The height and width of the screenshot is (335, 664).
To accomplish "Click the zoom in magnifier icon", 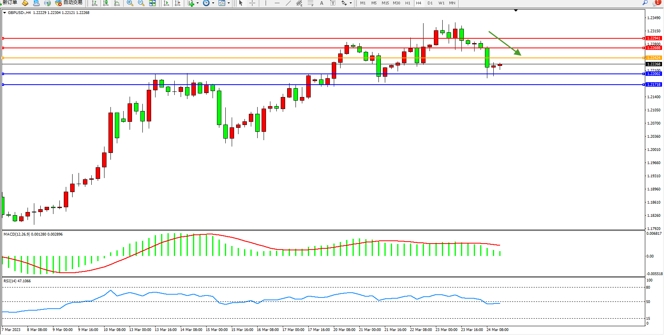I will [130, 3].
